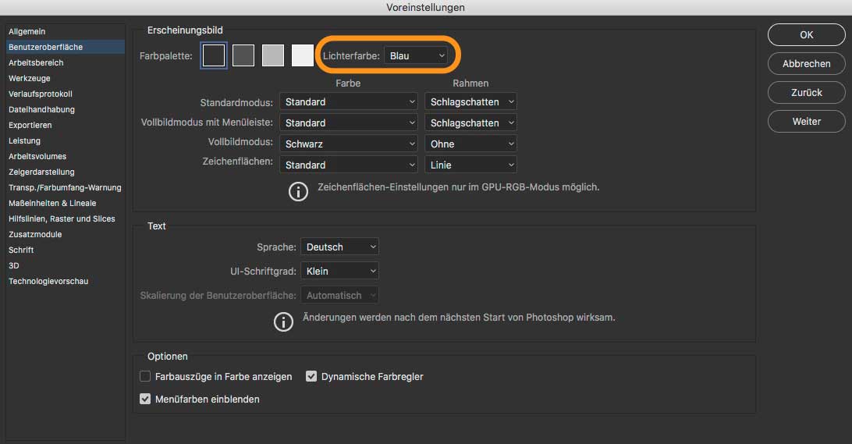The height and width of the screenshot is (444, 852).
Task: Toggle Dynamische Farbregler checkbox
Action: pyautogui.click(x=311, y=376)
